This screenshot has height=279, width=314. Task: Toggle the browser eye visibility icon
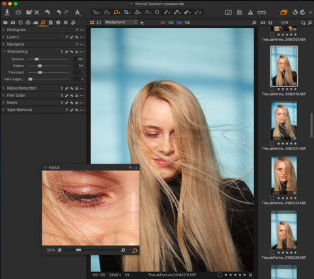pyautogui.click(x=263, y=23)
